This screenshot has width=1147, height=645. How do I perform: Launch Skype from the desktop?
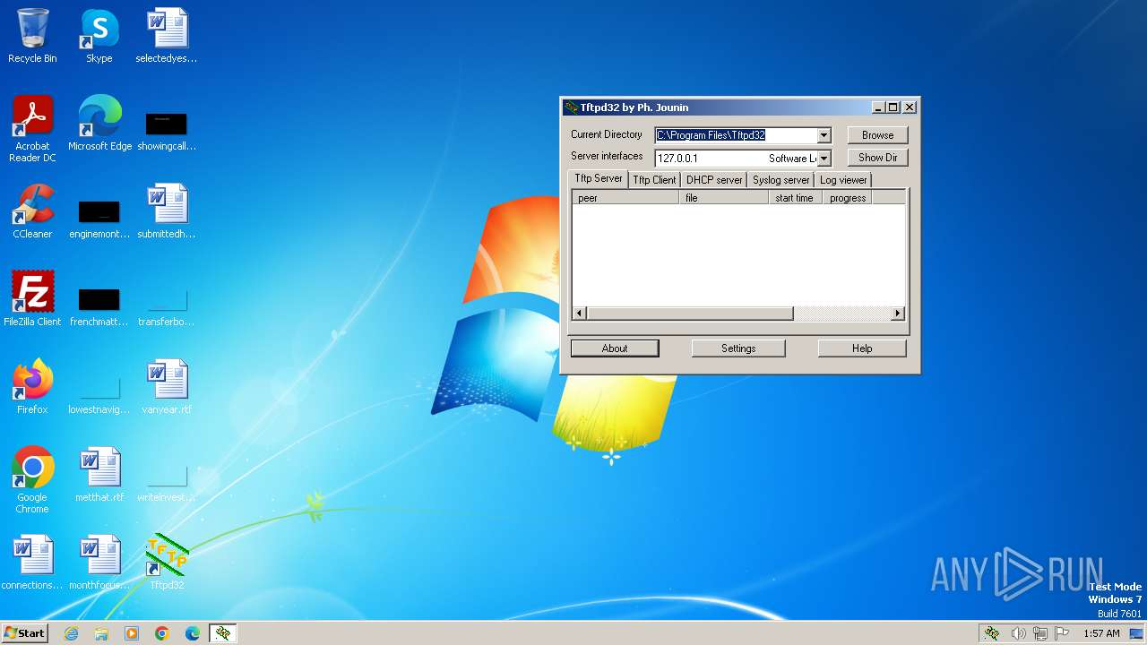[x=99, y=36]
